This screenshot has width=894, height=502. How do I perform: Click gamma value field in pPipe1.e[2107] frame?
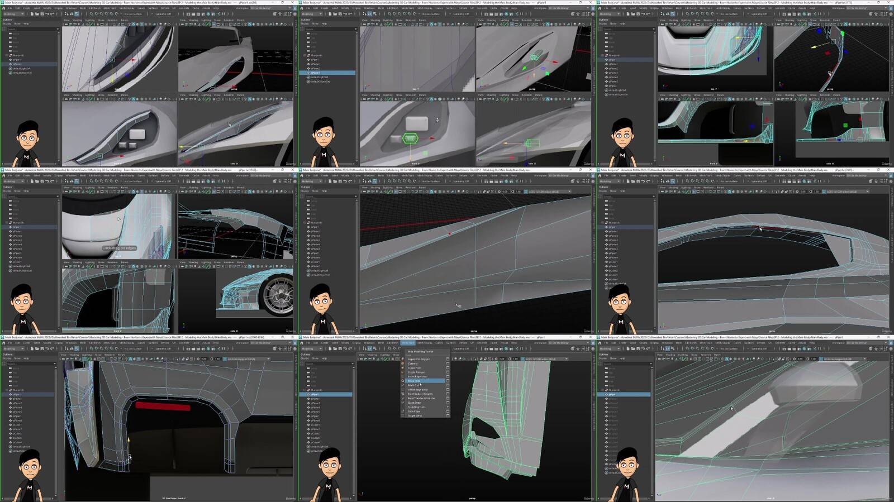pyautogui.click(x=817, y=192)
